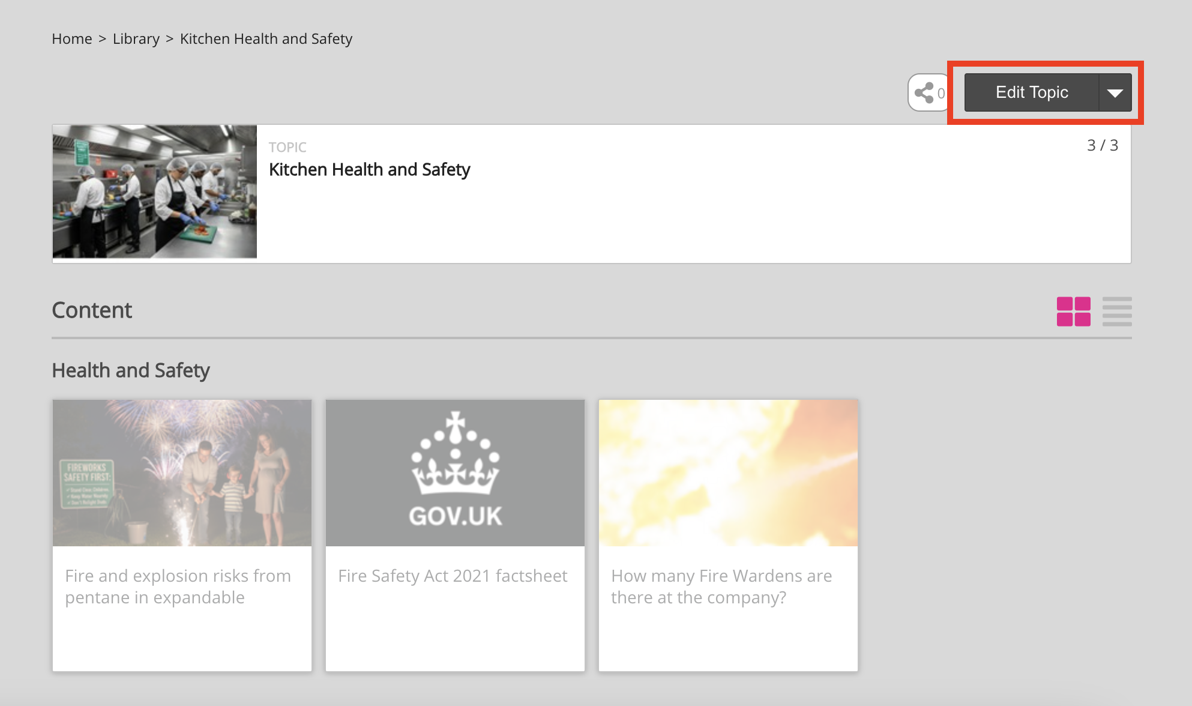This screenshot has width=1192, height=706.
Task: Open How many Fire Wardens card title
Action: click(721, 587)
